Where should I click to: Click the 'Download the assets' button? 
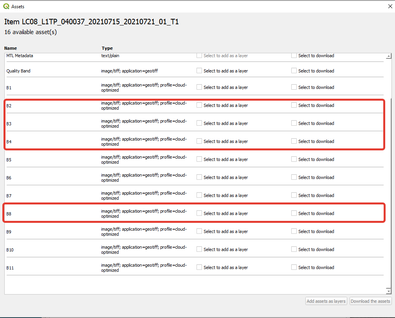[x=370, y=301]
